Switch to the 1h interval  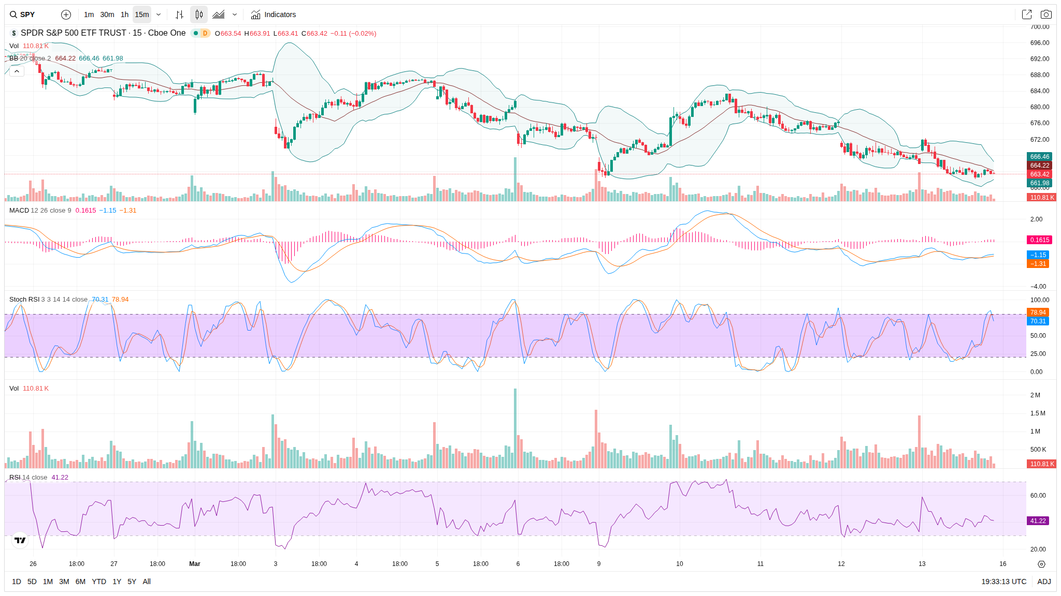[124, 14]
